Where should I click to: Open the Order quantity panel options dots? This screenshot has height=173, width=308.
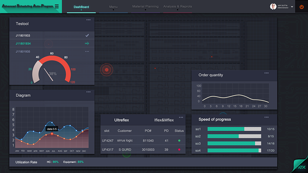266,73
